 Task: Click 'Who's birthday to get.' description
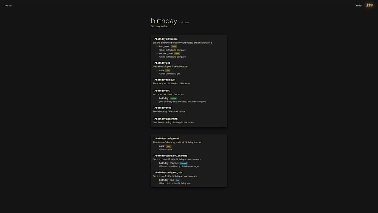coord(170,74)
